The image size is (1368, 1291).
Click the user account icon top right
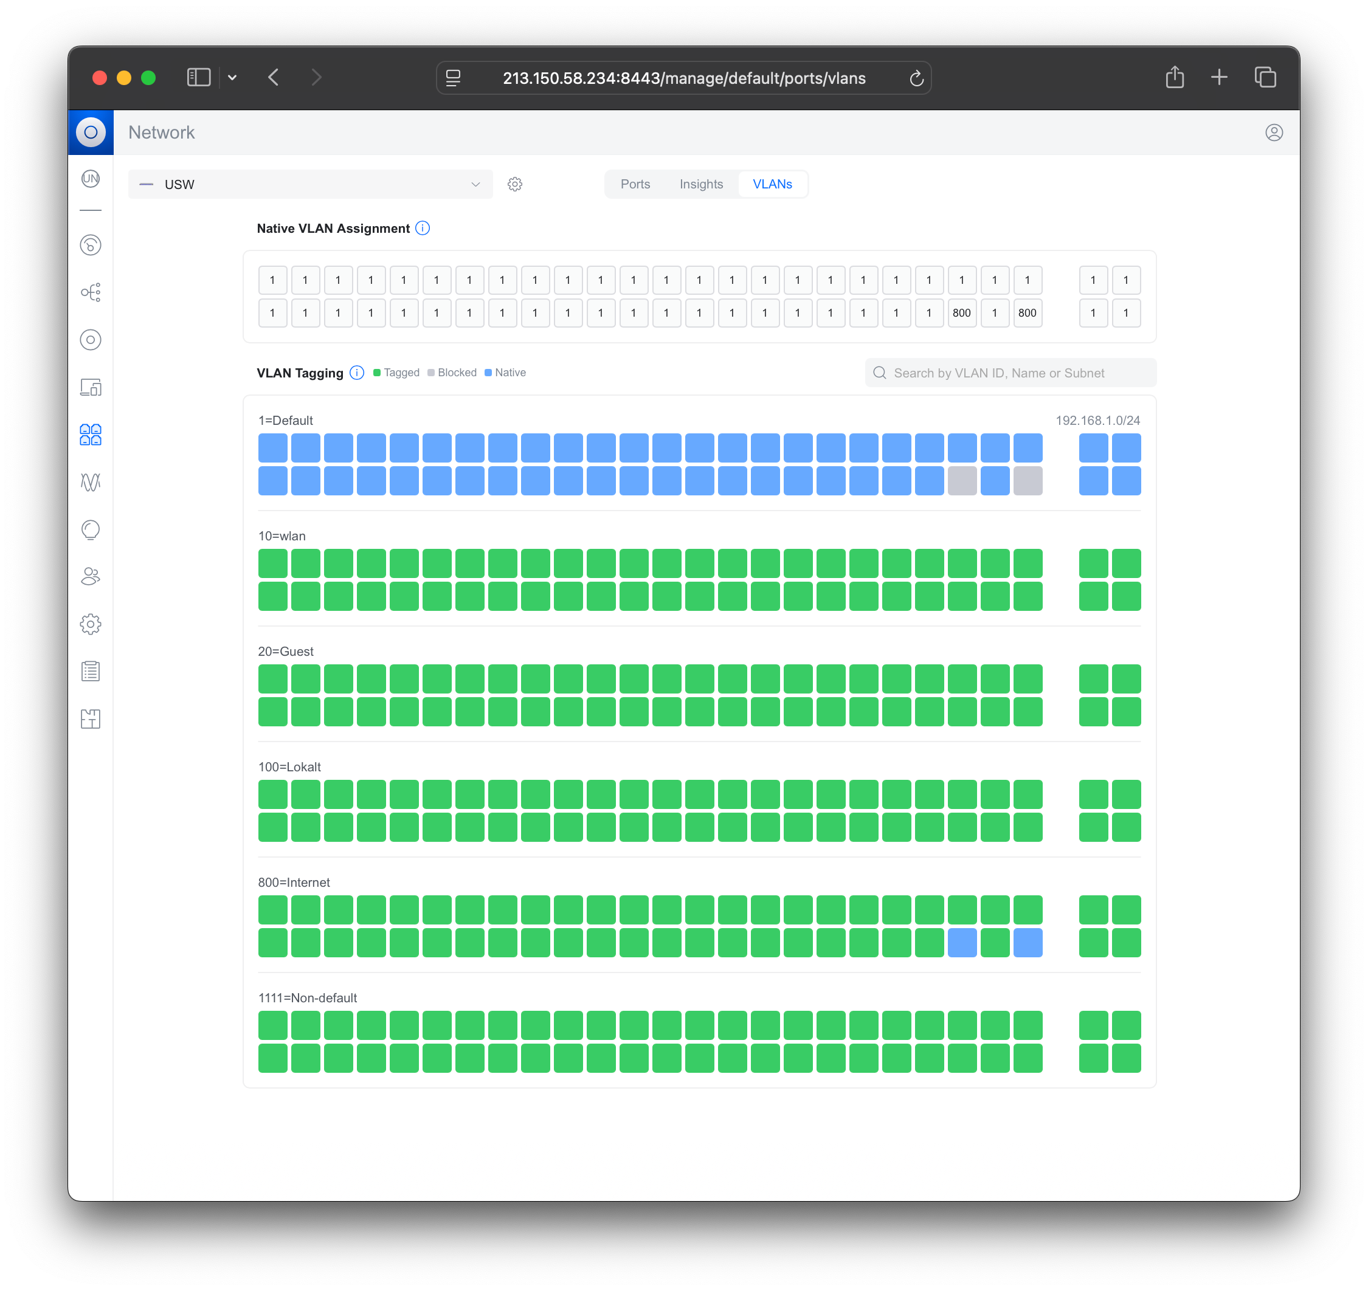click(1274, 133)
